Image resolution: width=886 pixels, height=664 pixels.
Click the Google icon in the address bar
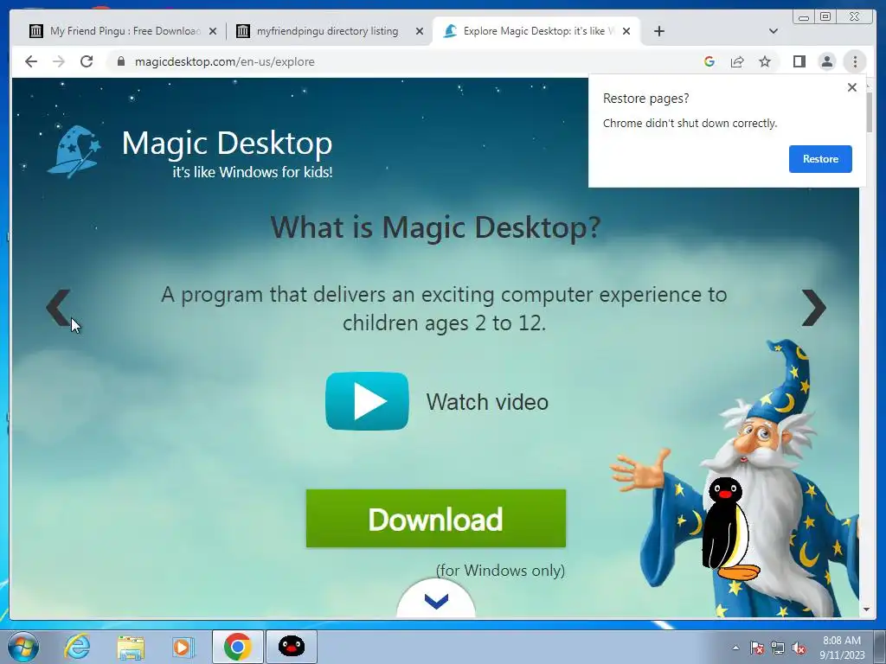pos(709,61)
